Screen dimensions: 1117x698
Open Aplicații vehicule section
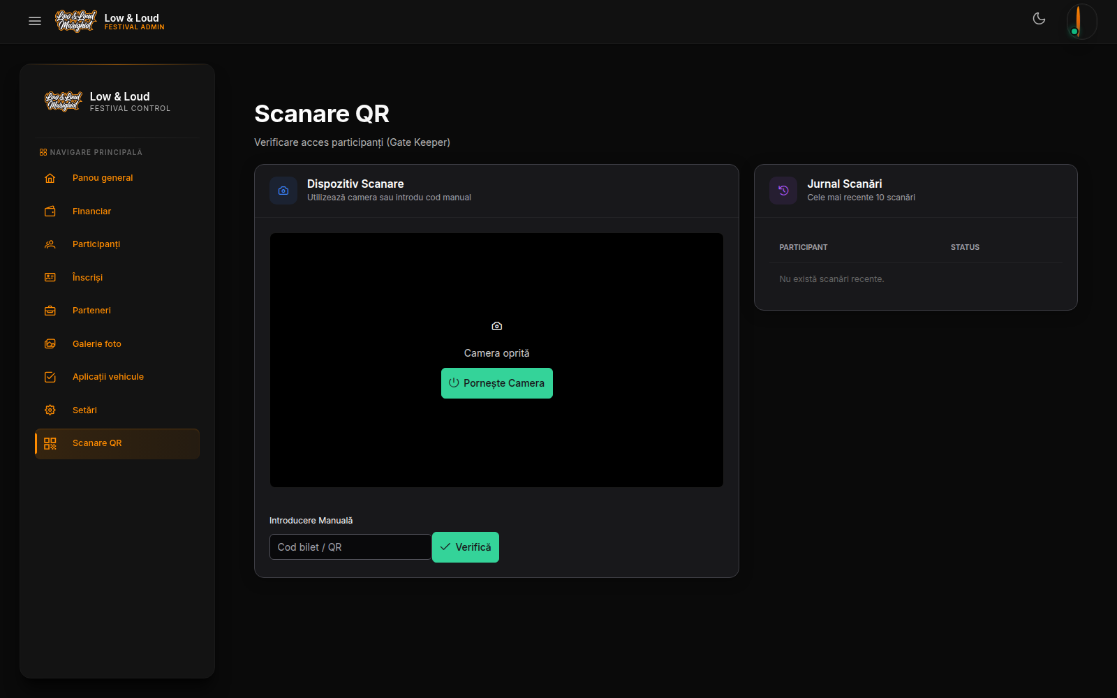pyautogui.click(x=117, y=377)
